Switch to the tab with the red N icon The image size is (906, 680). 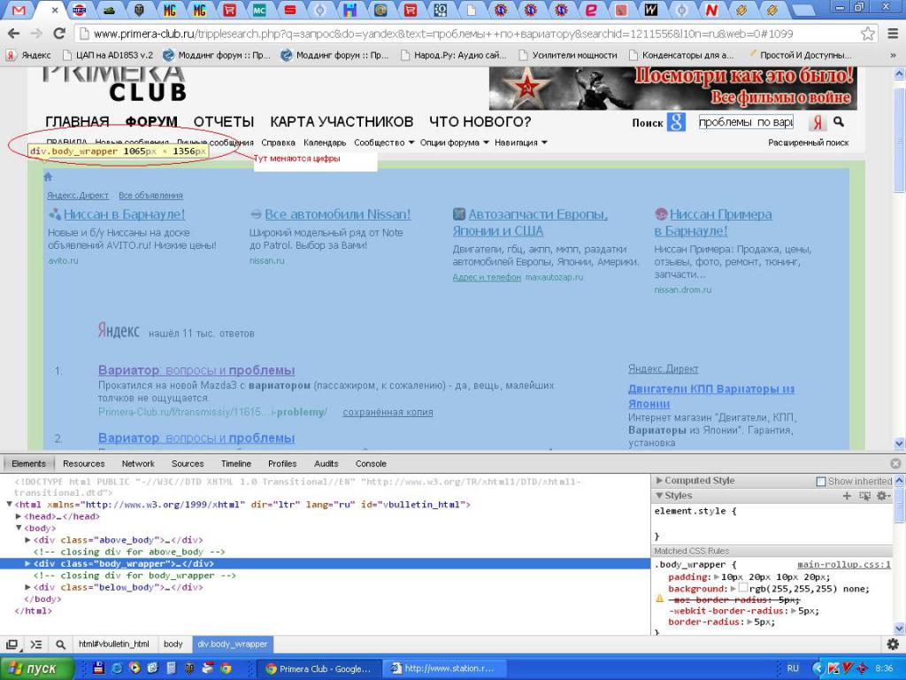[711, 10]
